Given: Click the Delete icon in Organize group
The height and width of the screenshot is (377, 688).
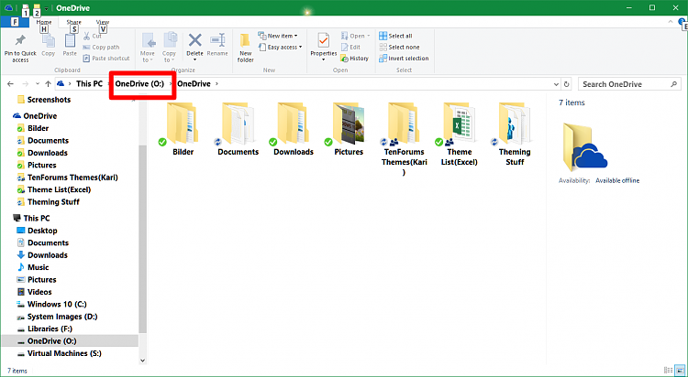Looking at the screenshot, I should pos(194,43).
